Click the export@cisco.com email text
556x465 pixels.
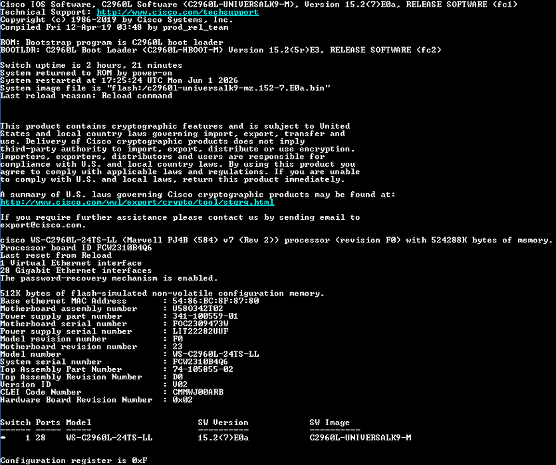coord(42,225)
